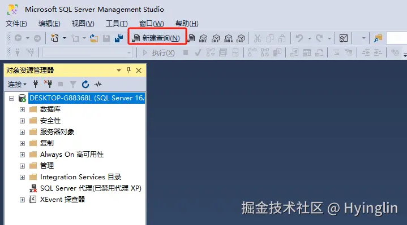Image resolution: width=407 pixels, height=225 pixels.
Task: Click the Save All icon
Action: (119, 38)
